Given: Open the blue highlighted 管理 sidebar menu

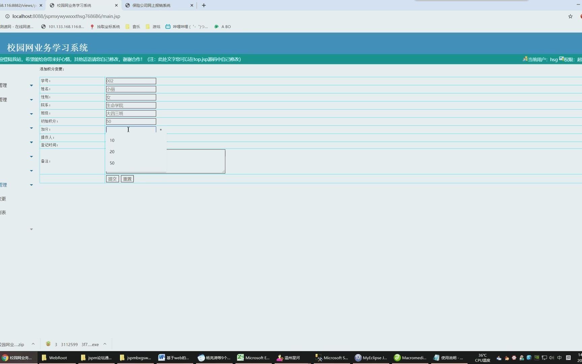Looking at the screenshot, I should (x=3, y=185).
